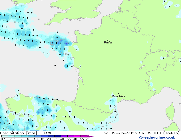The width and height of the screenshot is (181, 140).
Task: Click the island of Corsica on the map
Action: 170,112
